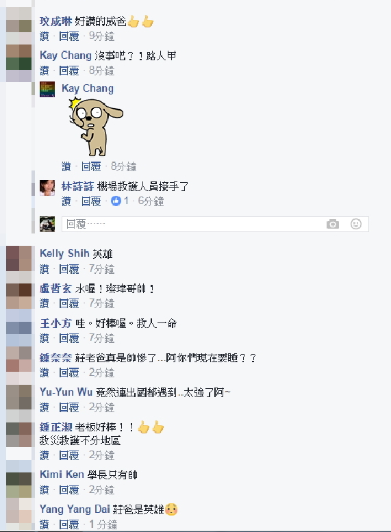Reply to Kay Chang's 沒事吧 comment

[x=69, y=71]
